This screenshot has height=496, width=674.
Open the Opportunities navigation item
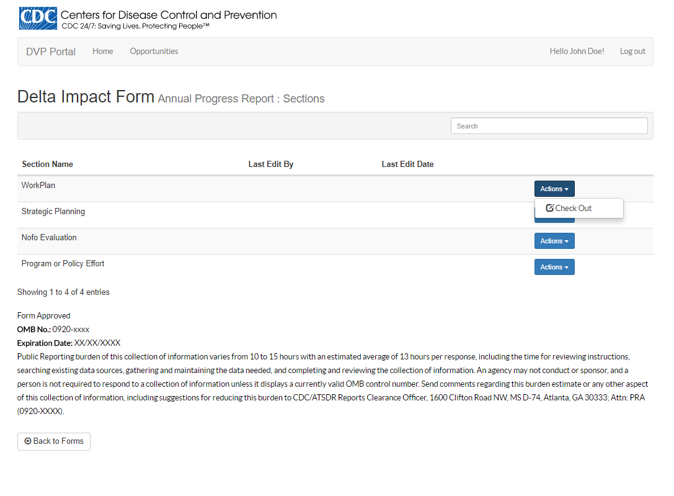154,52
